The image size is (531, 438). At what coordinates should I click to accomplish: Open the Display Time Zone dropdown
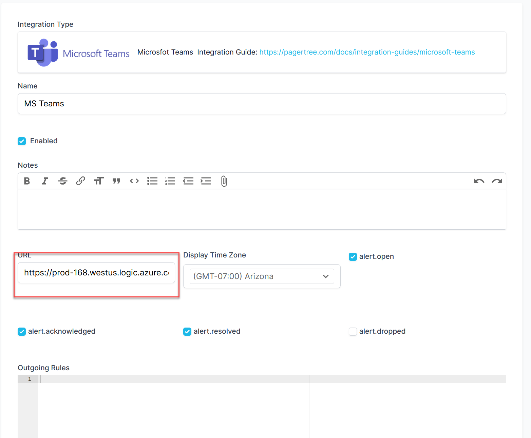coord(262,276)
